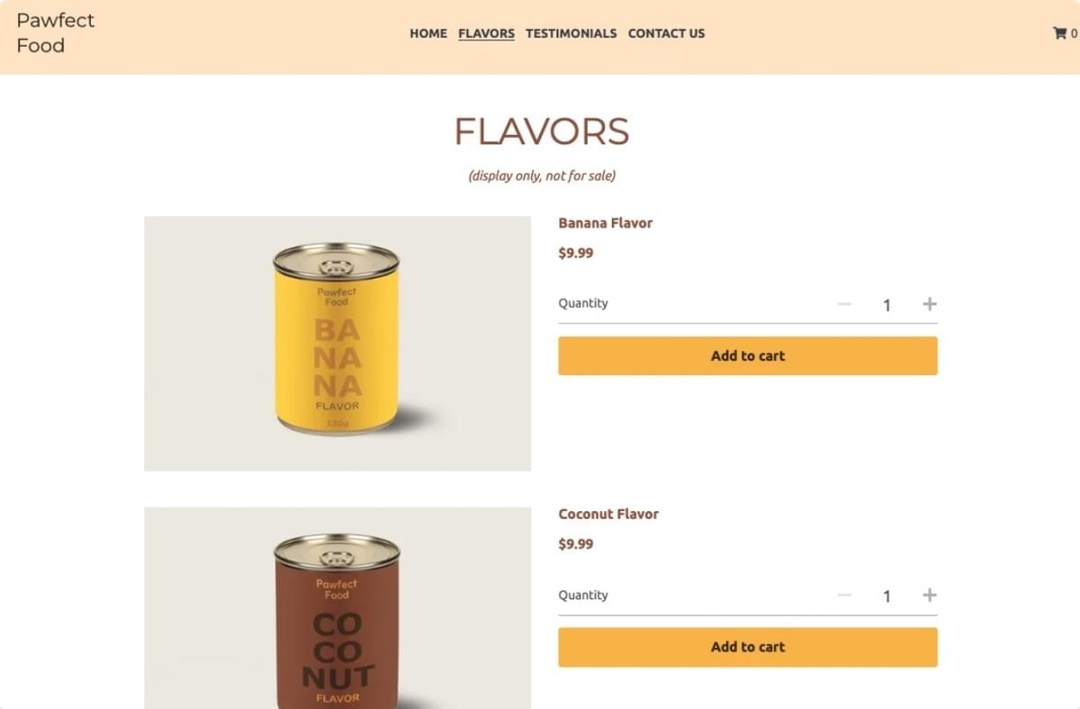The width and height of the screenshot is (1080, 709).
Task: Click the banana can product image
Action: [x=337, y=343]
